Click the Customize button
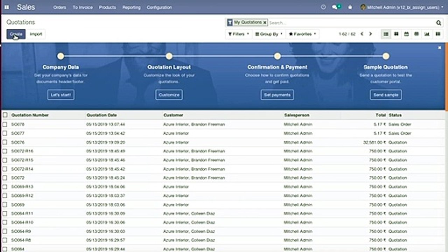 tap(169, 95)
